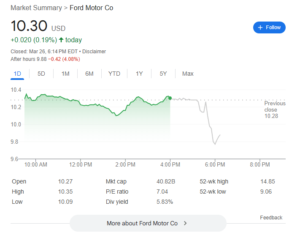
Task: Select the YTD chart range
Action: (x=114, y=74)
